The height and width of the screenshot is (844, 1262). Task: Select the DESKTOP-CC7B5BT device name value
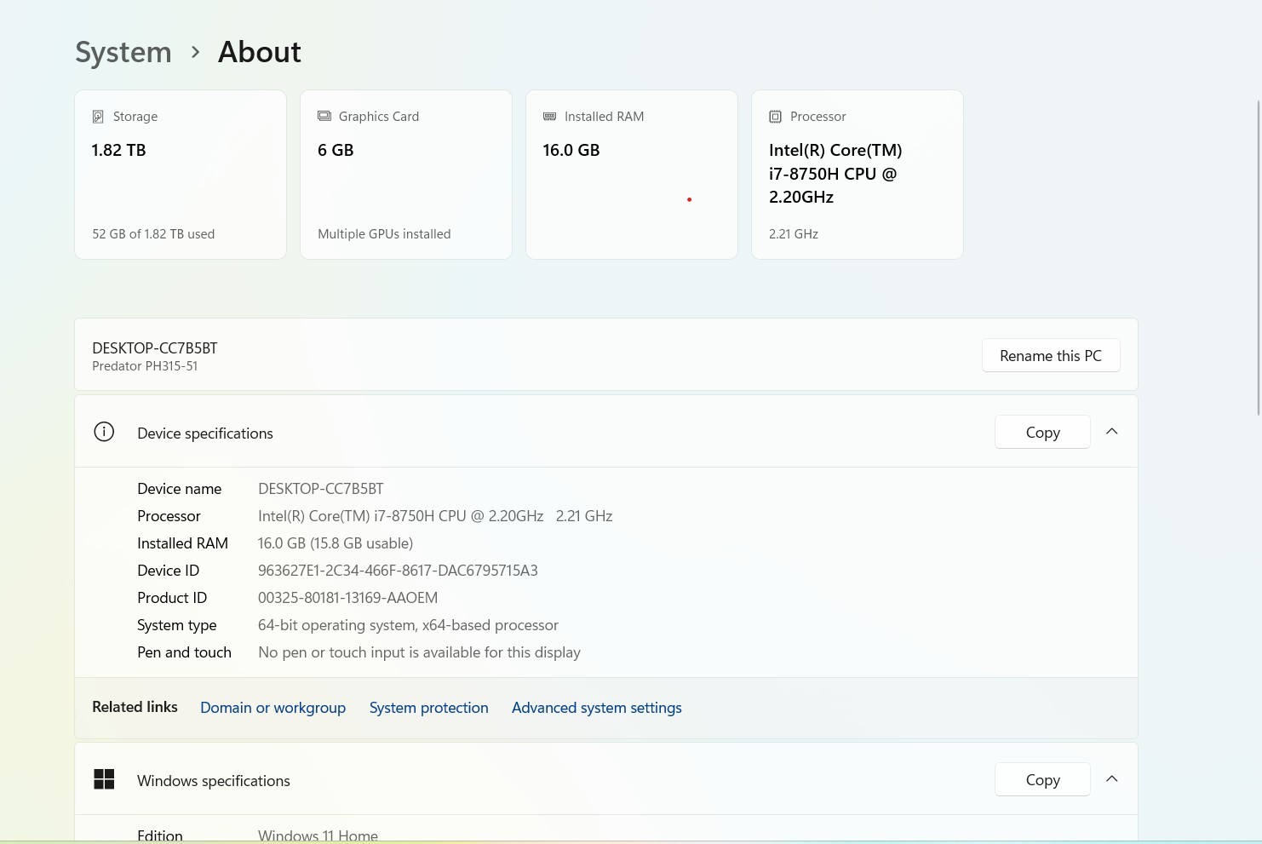pyautogui.click(x=321, y=489)
